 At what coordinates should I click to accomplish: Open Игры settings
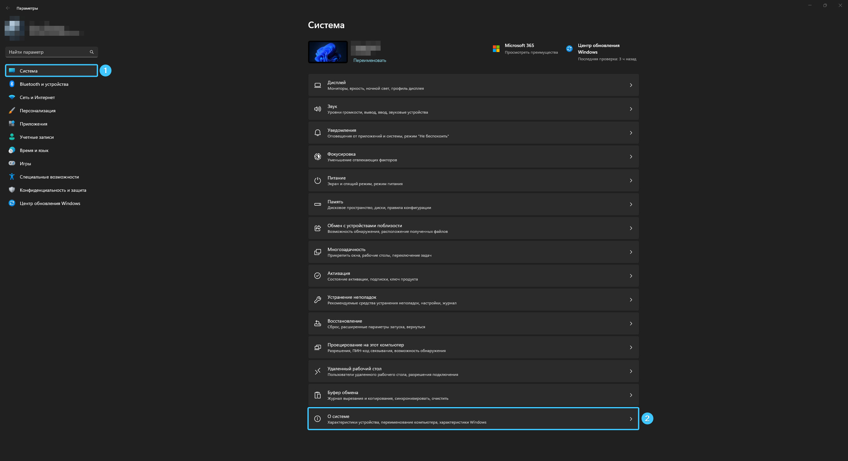(x=51, y=164)
